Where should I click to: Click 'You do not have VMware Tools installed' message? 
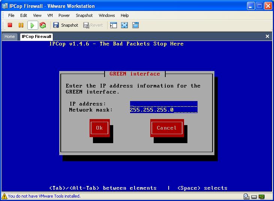44,196
